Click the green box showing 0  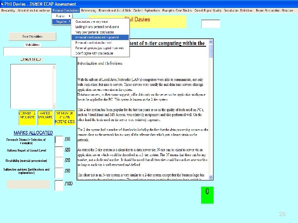point(207,195)
